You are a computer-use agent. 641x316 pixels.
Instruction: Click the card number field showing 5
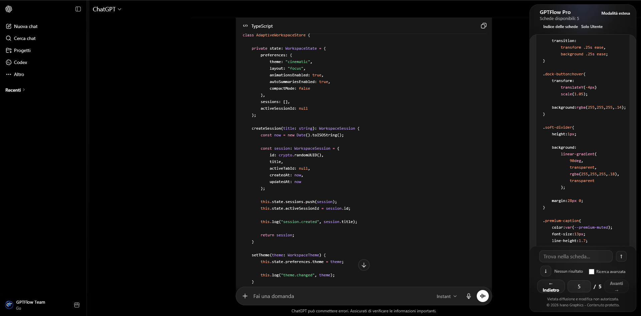[x=579, y=287]
